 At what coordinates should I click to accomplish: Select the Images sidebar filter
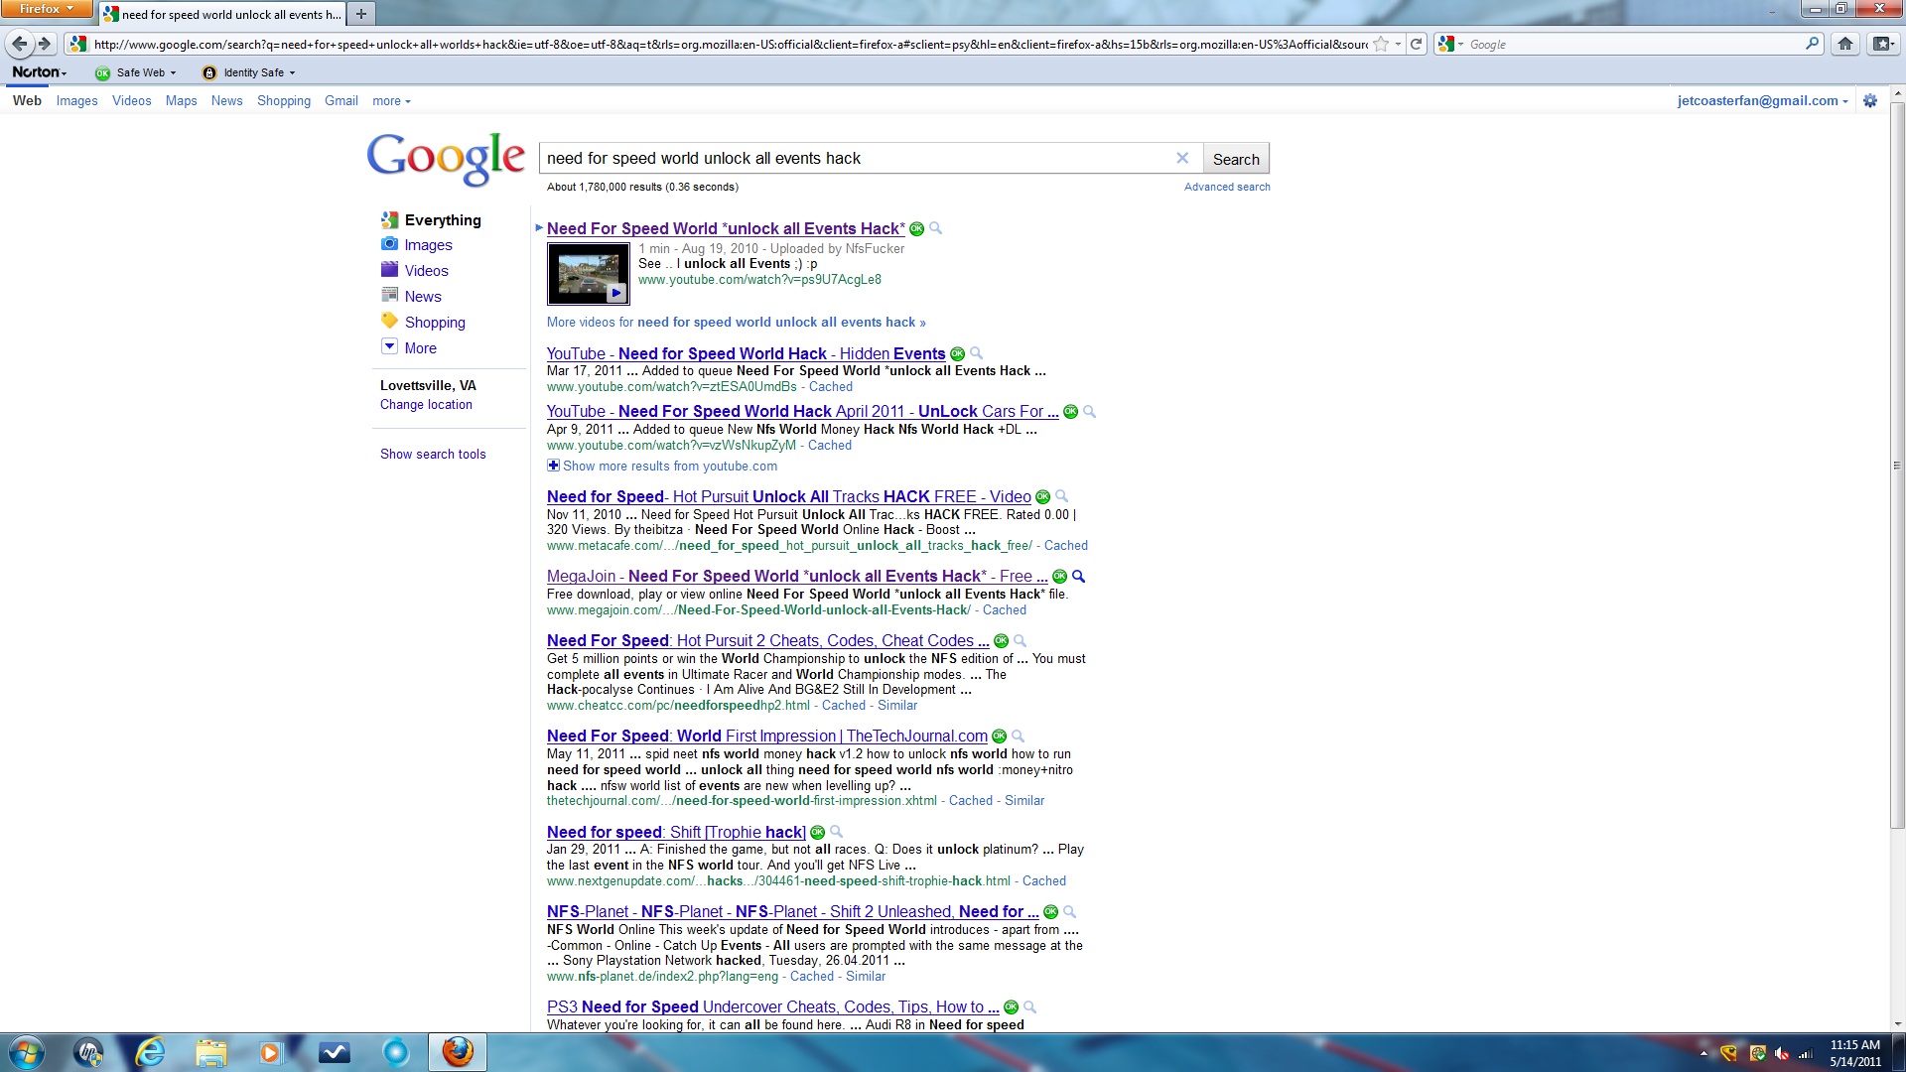(x=428, y=245)
